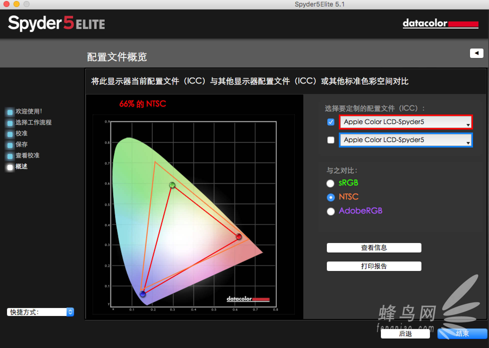This screenshot has width=489, height=348.
Task: Click the 选择工作流程 step indicator square
Action: click(x=10, y=123)
